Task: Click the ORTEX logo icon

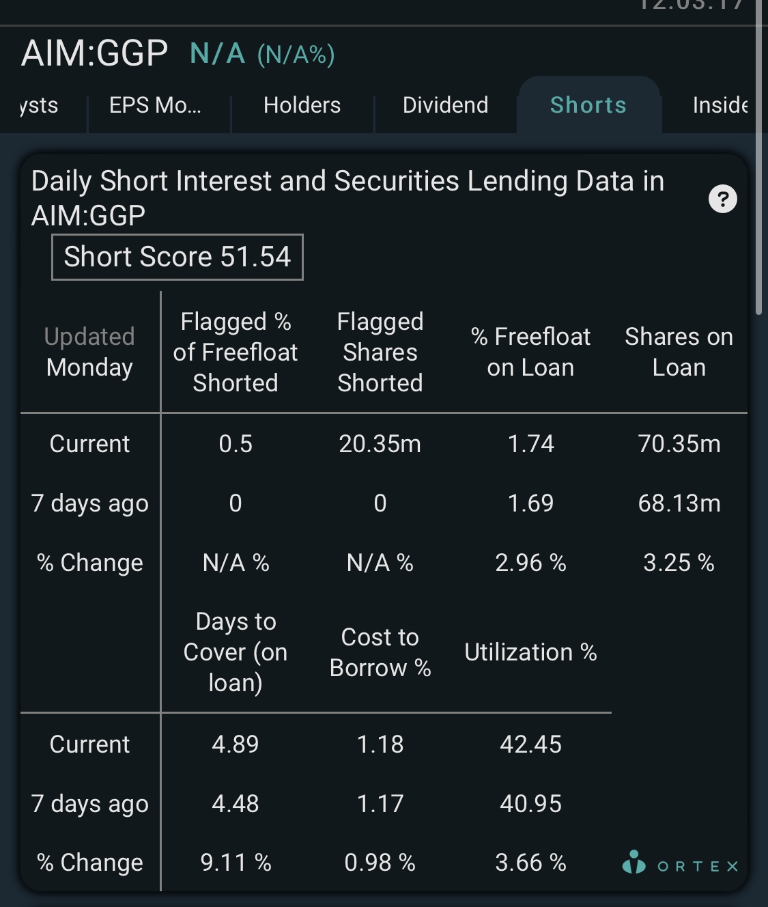Action: pos(634,862)
